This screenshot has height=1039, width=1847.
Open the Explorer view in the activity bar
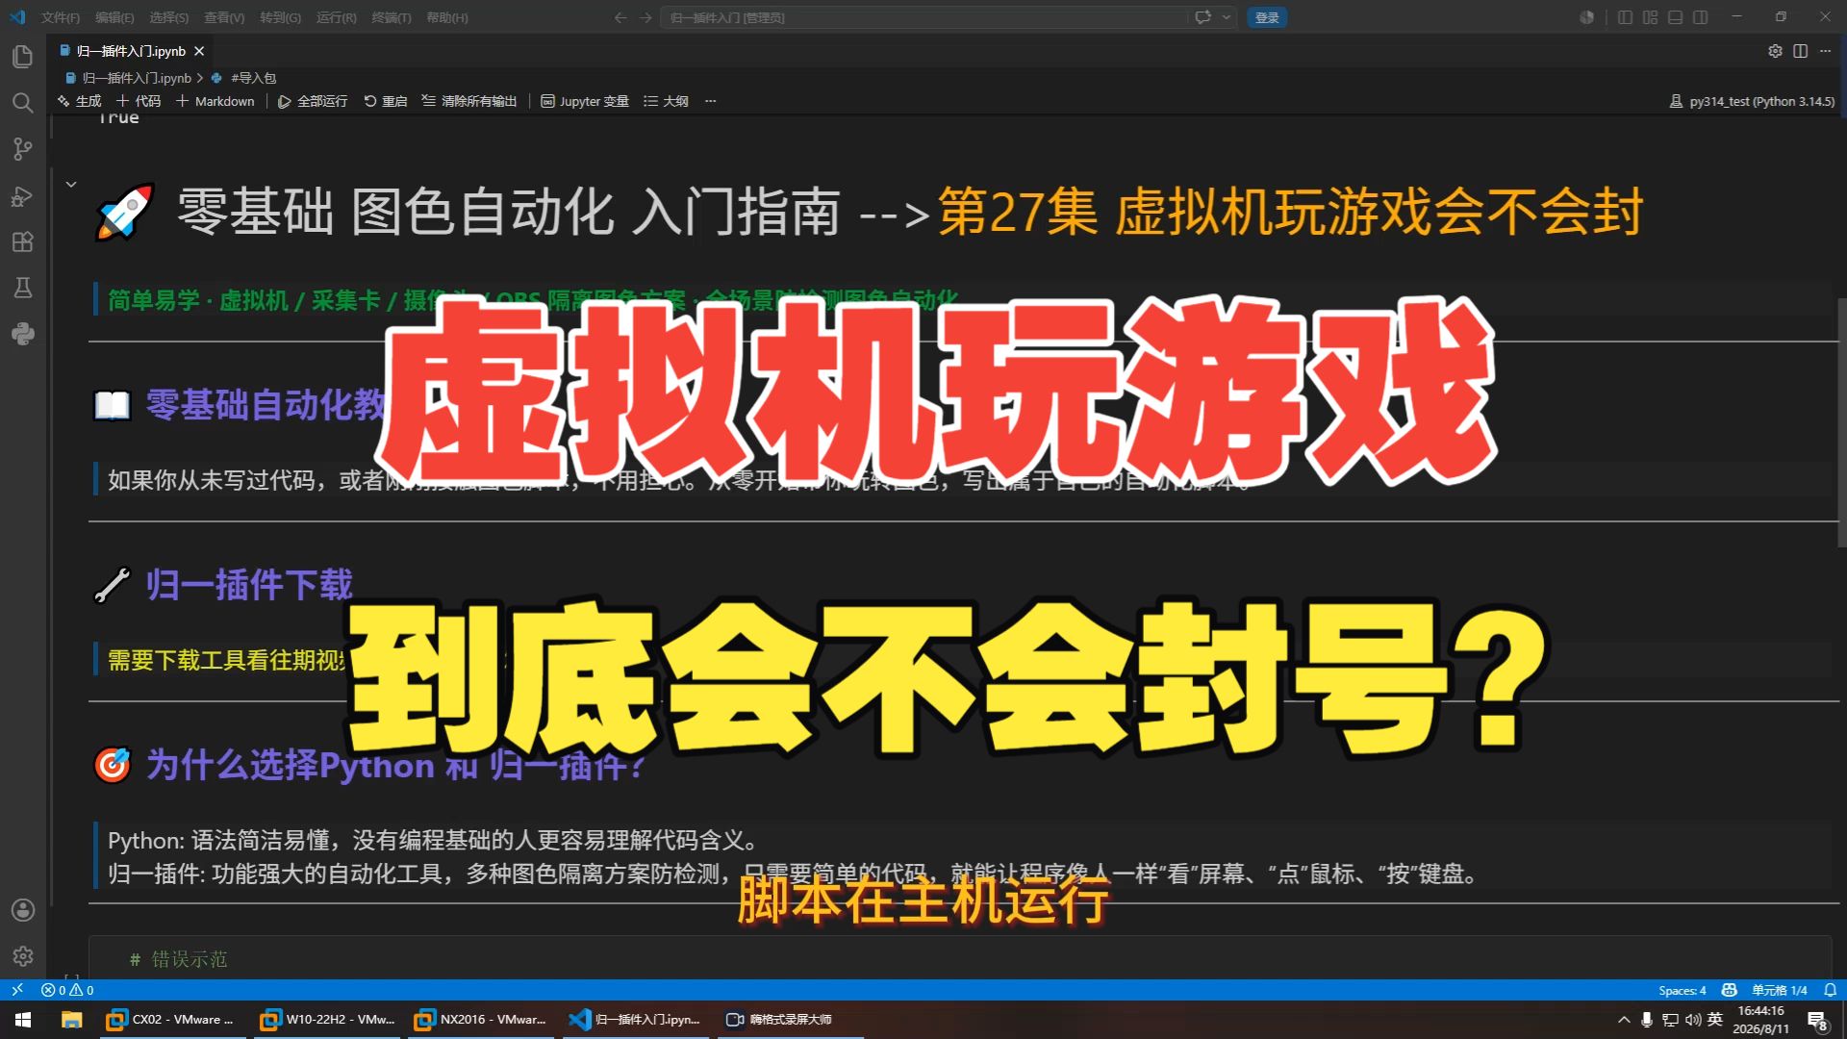22,57
